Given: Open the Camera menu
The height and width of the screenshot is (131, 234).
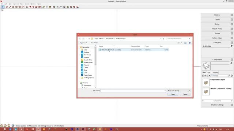Looking at the screenshot, I should (16, 4).
